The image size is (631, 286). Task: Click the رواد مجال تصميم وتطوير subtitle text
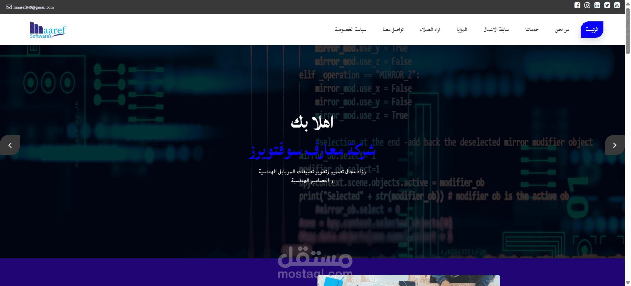click(x=312, y=176)
